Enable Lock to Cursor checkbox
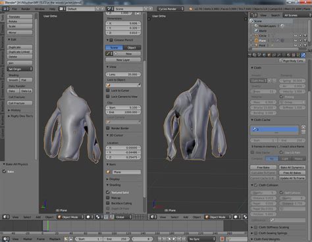 click(108, 90)
